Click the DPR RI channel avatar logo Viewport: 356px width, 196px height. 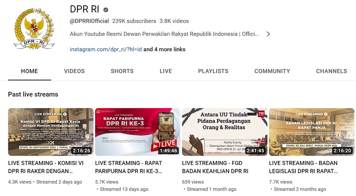[x=34, y=28]
